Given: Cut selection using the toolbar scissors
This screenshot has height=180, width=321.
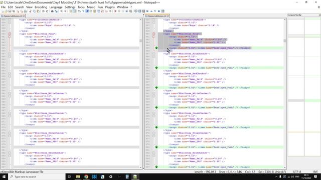Looking at the screenshot, I should [x=30, y=11].
